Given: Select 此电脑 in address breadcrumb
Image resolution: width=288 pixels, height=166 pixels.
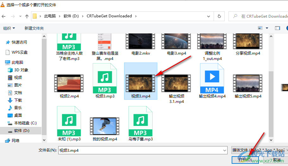Looking at the screenshot, I should pyautogui.click(x=50, y=16).
